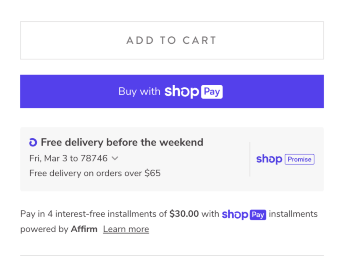Image resolution: width=348 pixels, height=257 pixels.
Task: Click the circular delivery tracking icon
Action: [33, 142]
